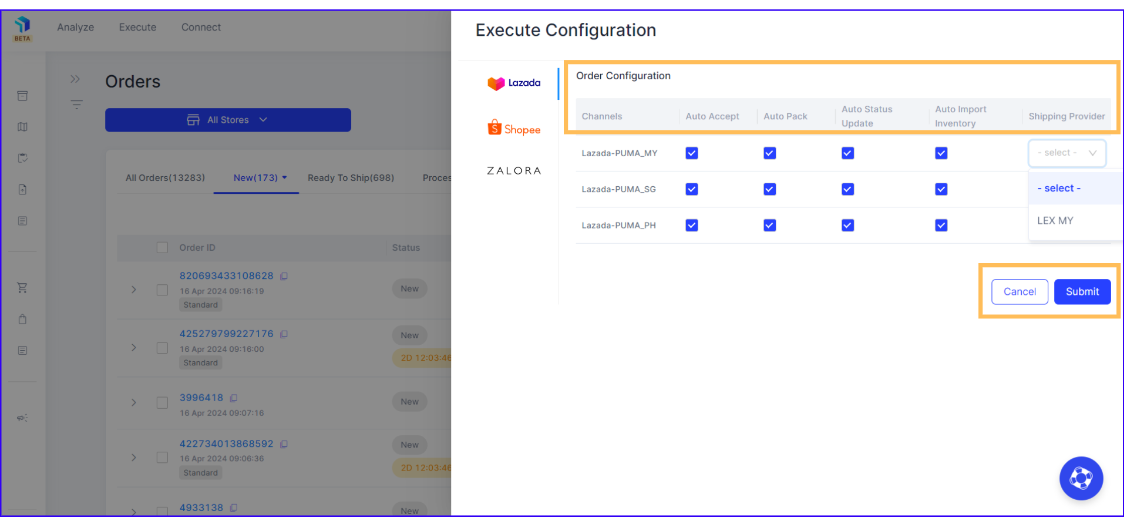Tick checkbox for order 3996418
The height and width of the screenshot is (521, 1127).
(163, 403)
